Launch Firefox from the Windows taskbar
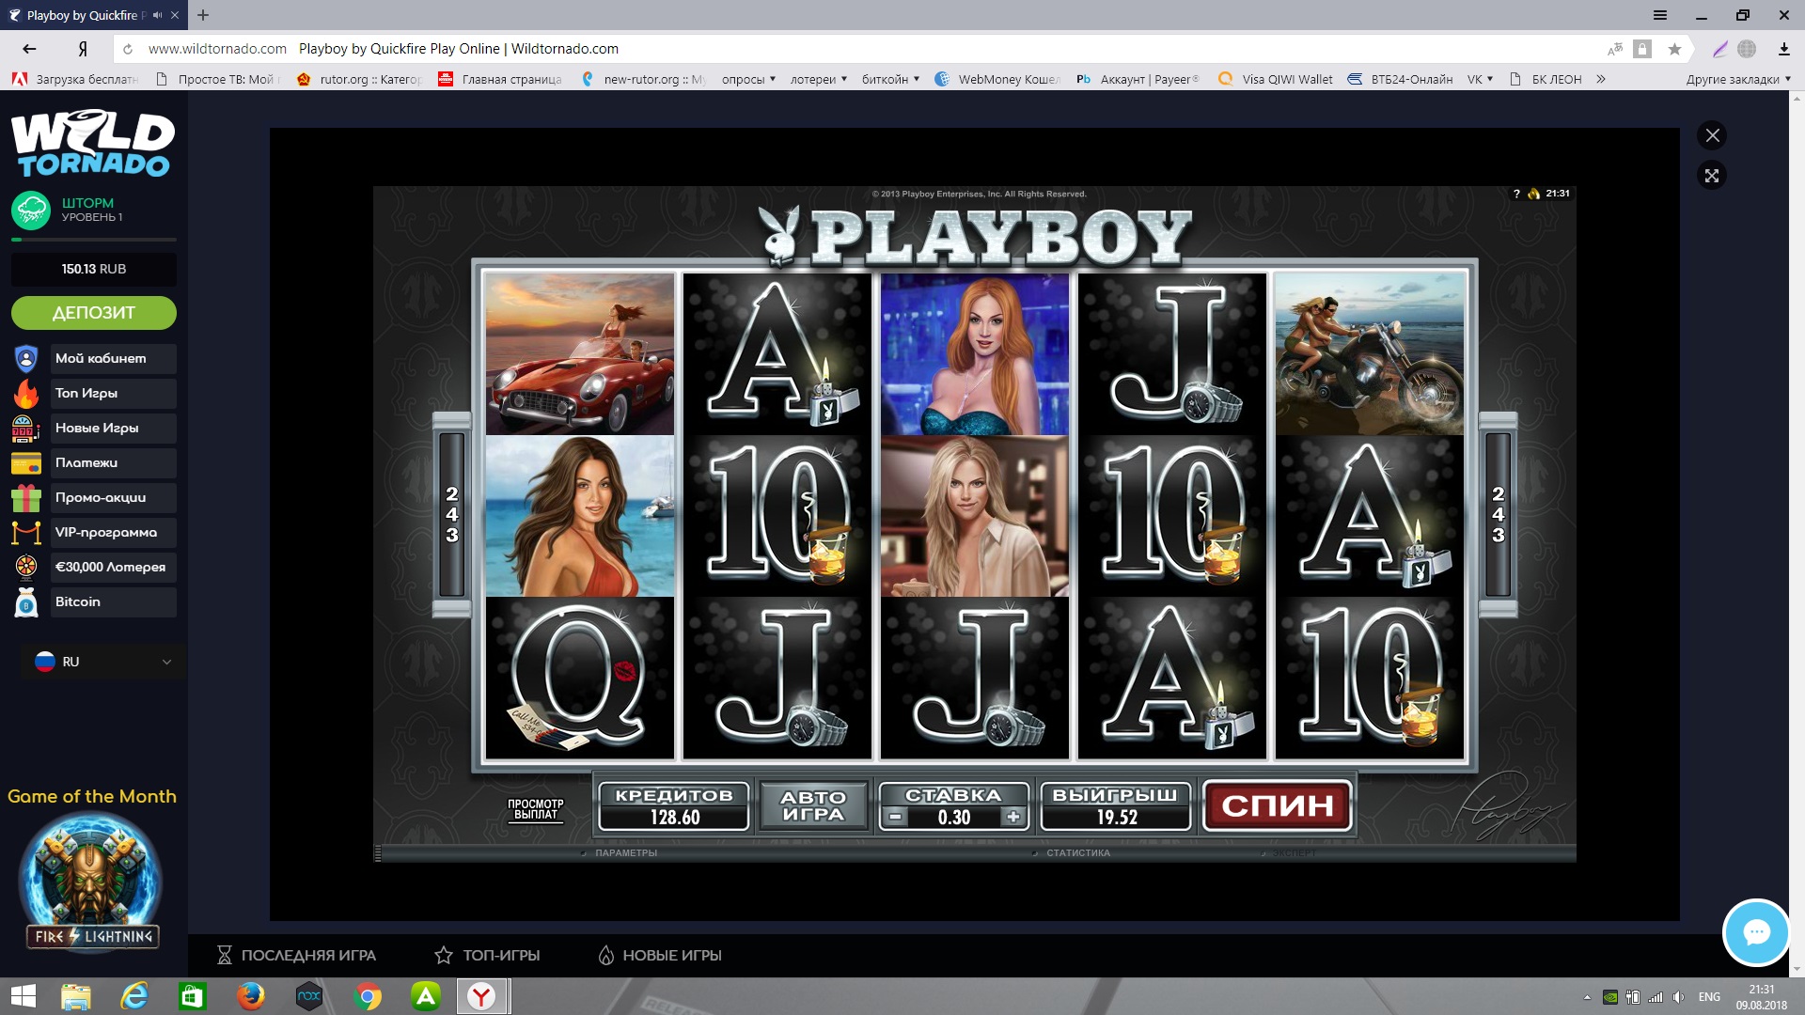Viewport: 1805px width, 1015px height. point(250,996)
